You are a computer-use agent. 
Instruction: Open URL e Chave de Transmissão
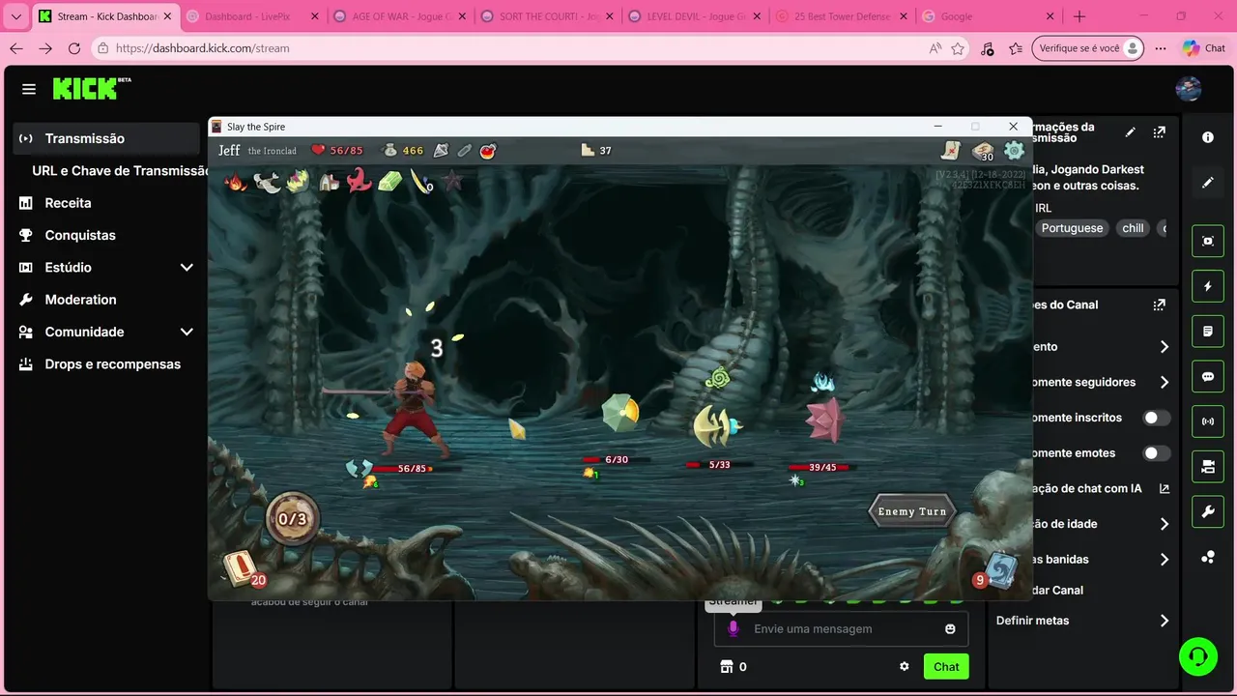click(x=120, y=170)
